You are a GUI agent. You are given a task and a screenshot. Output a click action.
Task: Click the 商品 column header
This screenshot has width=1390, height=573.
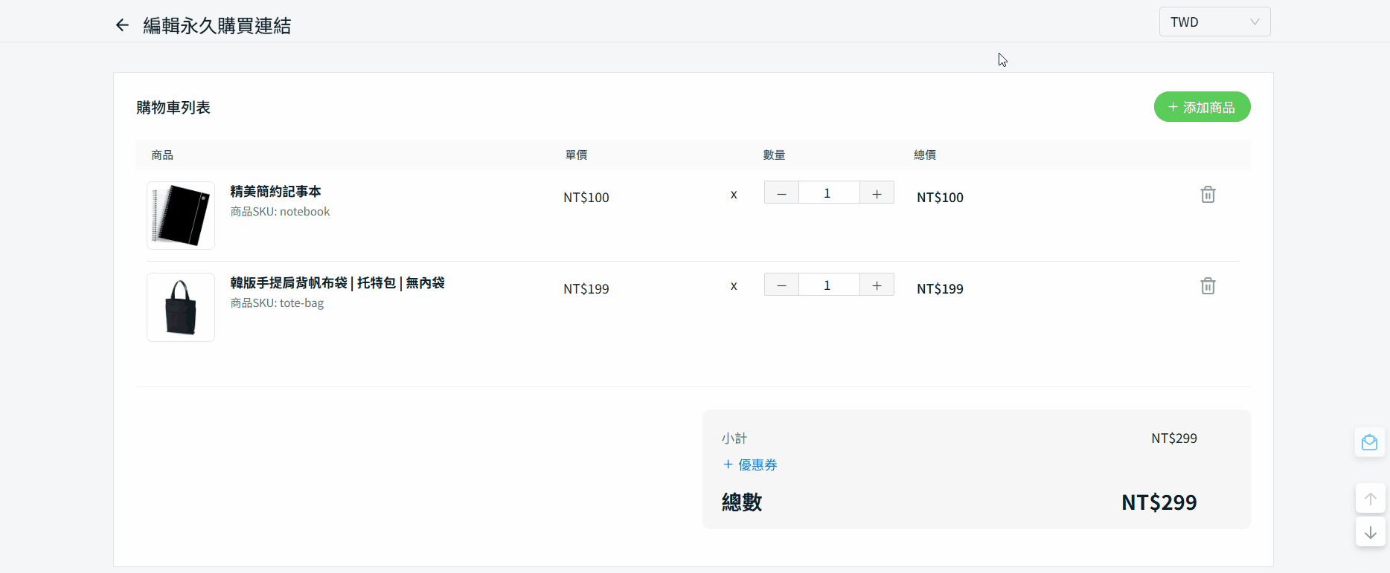point(162,155)
